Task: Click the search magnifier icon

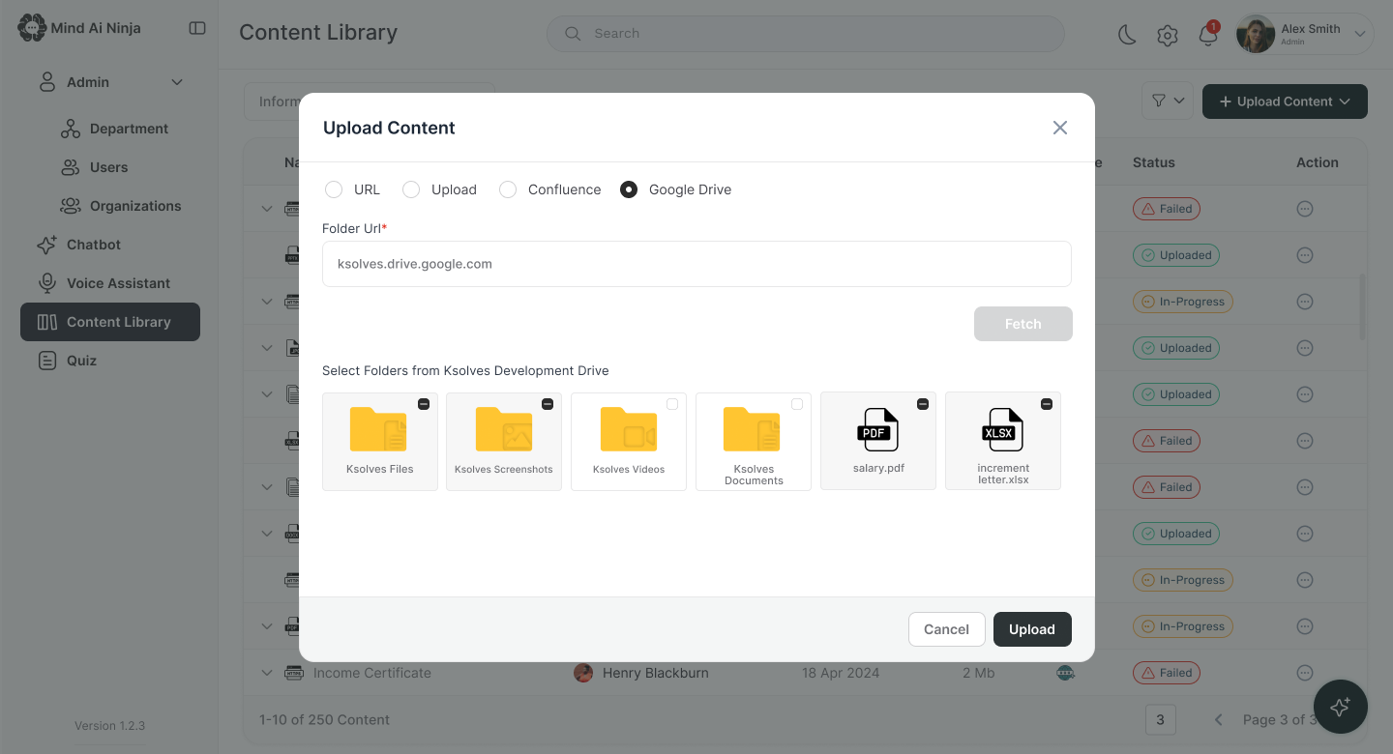Action: (573, 34)
